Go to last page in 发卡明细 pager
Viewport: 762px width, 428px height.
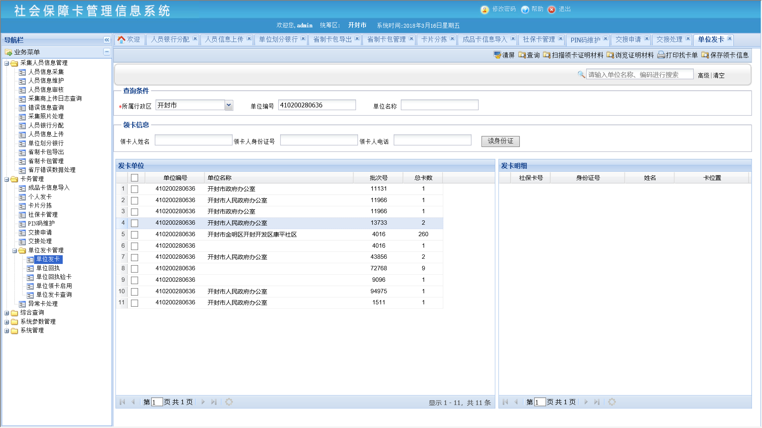(x=597, y=402)
